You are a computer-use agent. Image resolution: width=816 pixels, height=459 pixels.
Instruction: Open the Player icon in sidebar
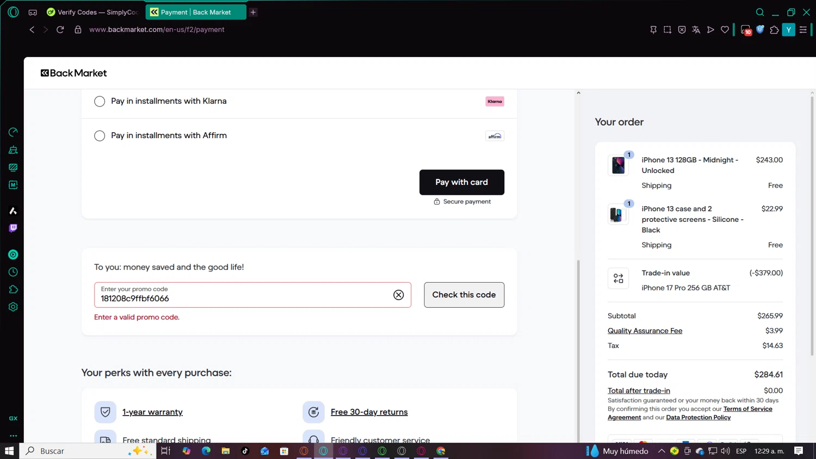[x=13, y=255]
